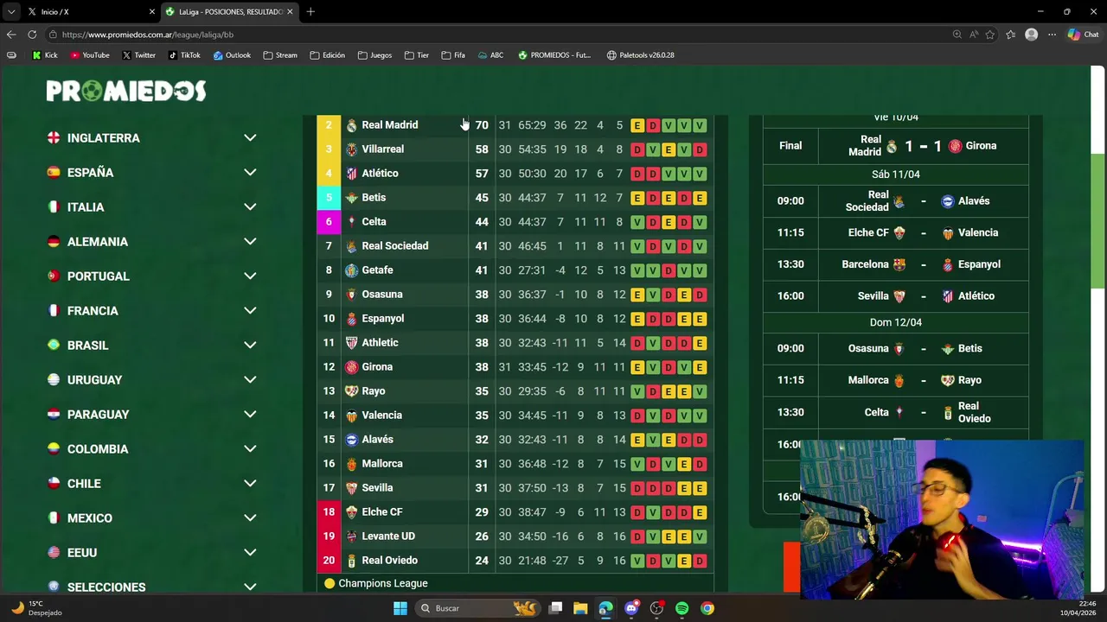
Task: Open the Real Madrid 1 - 1 Girona match
Action: coord(895,146)
